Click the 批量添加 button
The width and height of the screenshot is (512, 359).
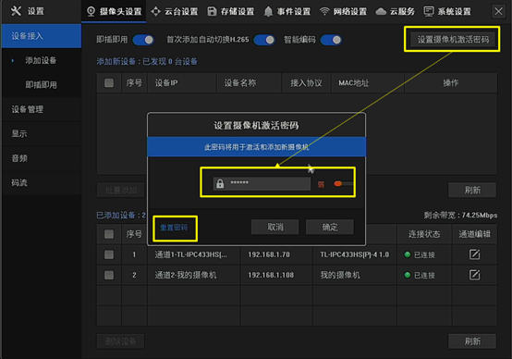pos(121,190)
